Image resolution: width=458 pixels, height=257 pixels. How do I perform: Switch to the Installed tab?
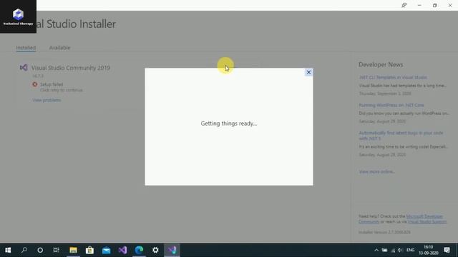[26, 48]
